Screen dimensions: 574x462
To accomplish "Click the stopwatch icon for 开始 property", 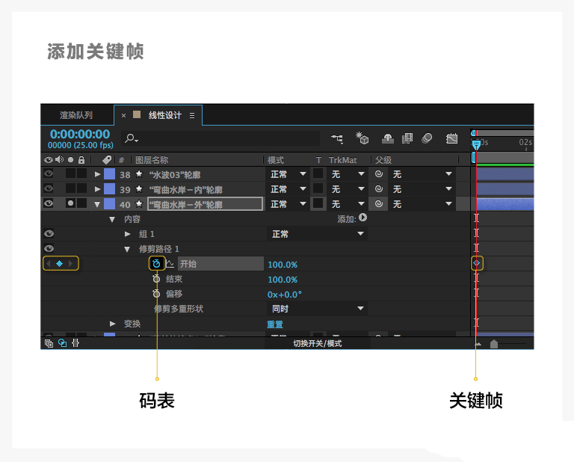I will click(x=156, y=264).
